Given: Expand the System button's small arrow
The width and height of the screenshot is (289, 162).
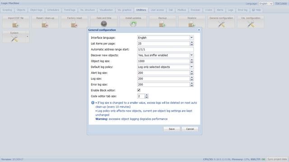Looking at the screenshot, I should (27, 36).
